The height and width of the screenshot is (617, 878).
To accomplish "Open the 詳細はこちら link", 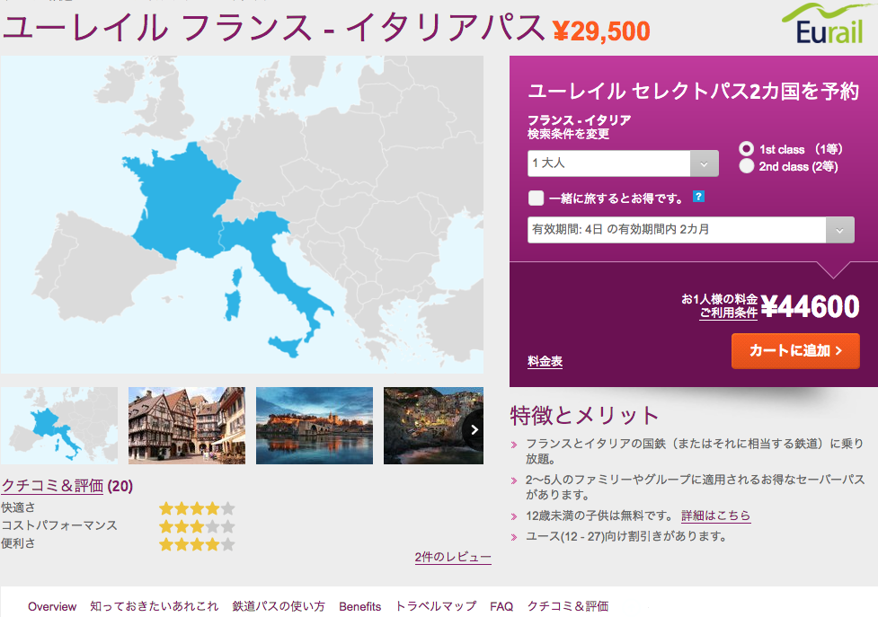I will pos(715,516).
